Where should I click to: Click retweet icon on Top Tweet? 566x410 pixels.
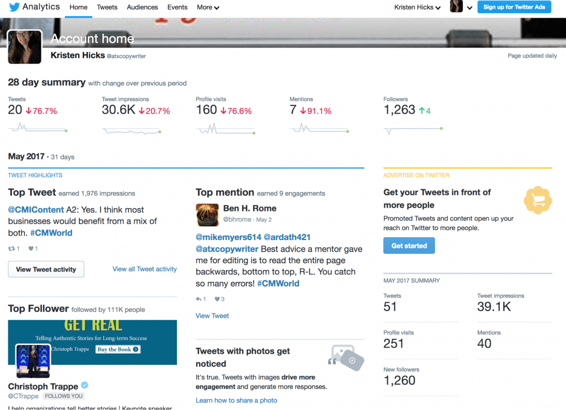(x=12, y=249)
